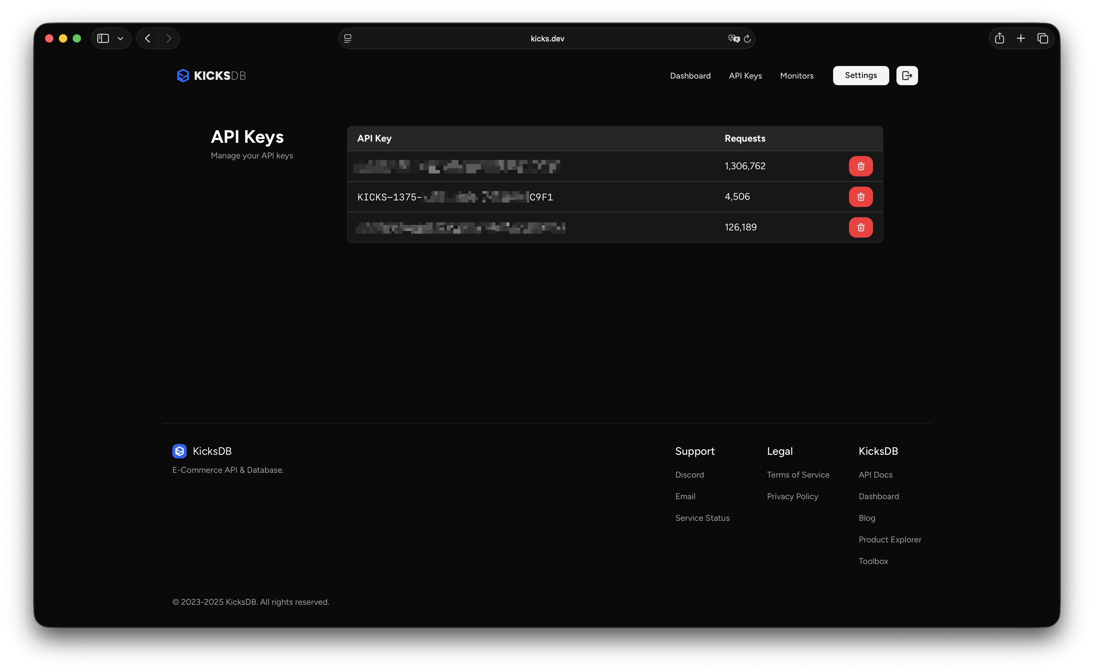Delete the API key with 126,189 requests

(860, 227)
